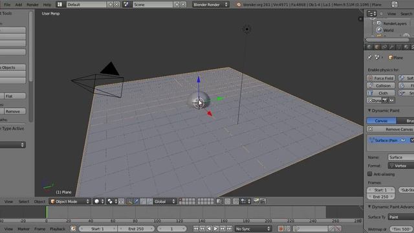
Task: Collapse the Dynamic Paint Advanced panel
Action: [x=369, y=206]
